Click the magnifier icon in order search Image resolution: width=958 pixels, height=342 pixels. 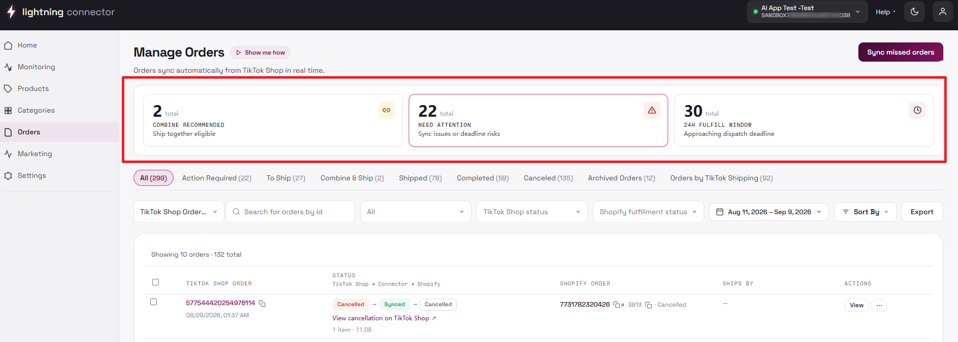(236, 212)
